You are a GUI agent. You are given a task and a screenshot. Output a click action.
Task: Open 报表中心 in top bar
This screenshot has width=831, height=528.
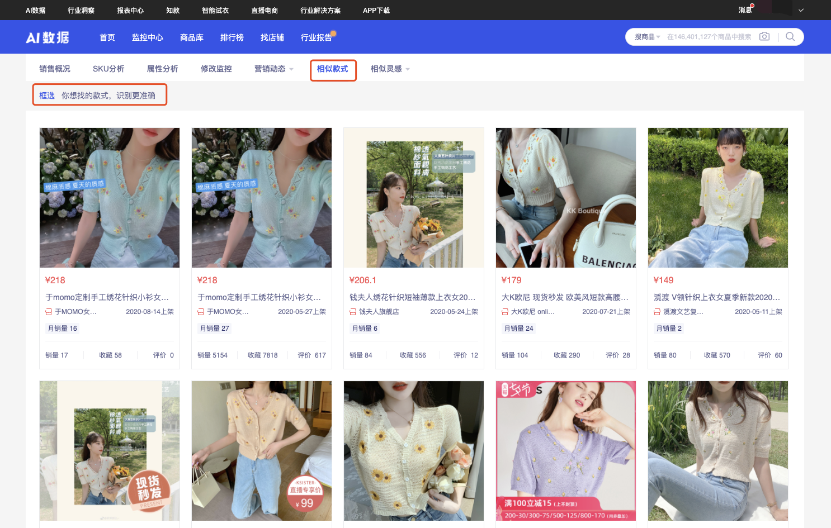130,10
